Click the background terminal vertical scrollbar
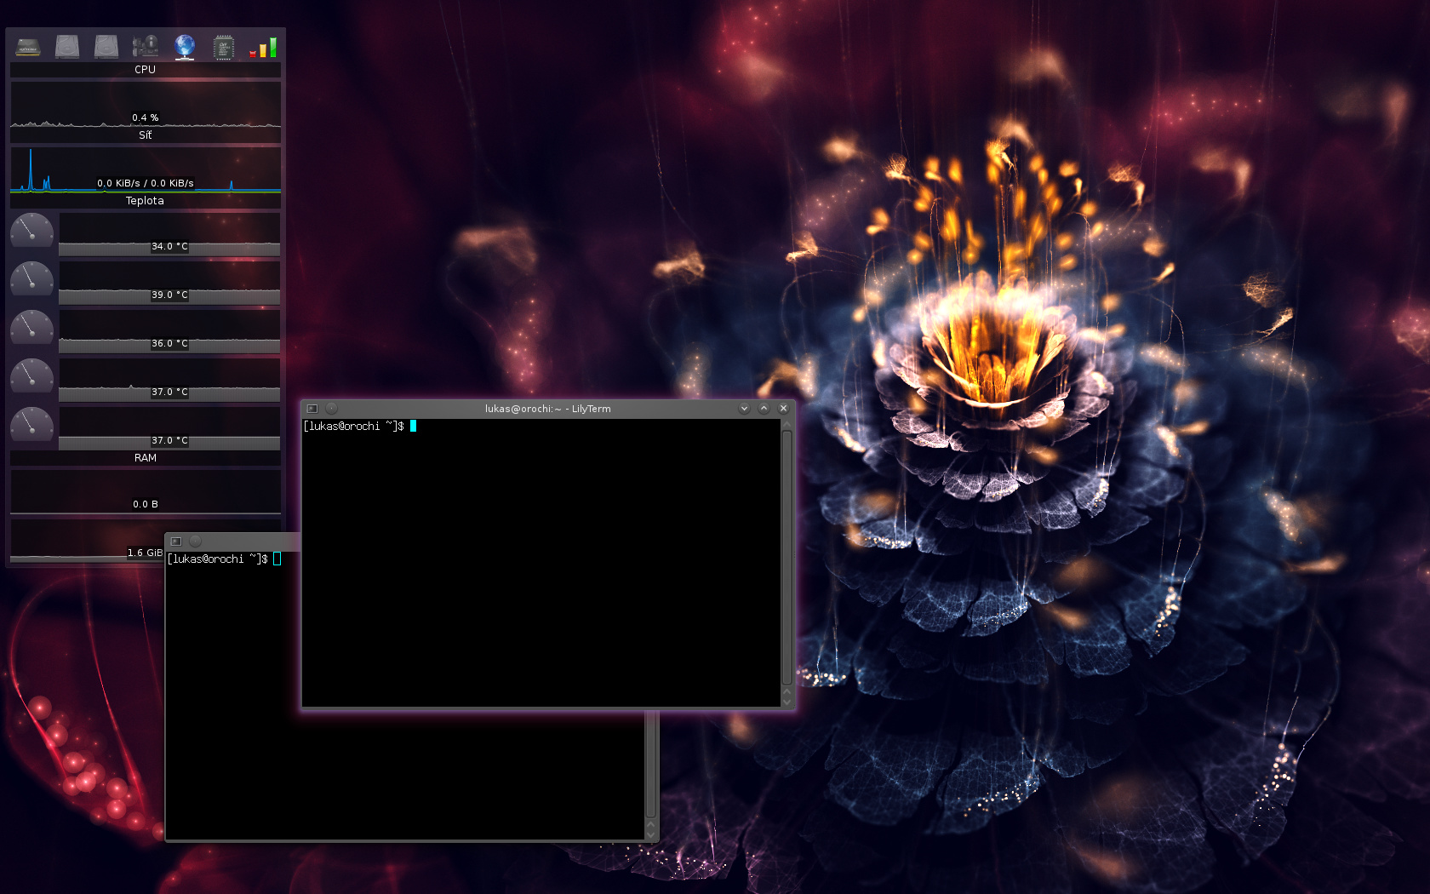Image resolution: width=1430 pixels, height=894 pixels. click(x=651, y=765)
